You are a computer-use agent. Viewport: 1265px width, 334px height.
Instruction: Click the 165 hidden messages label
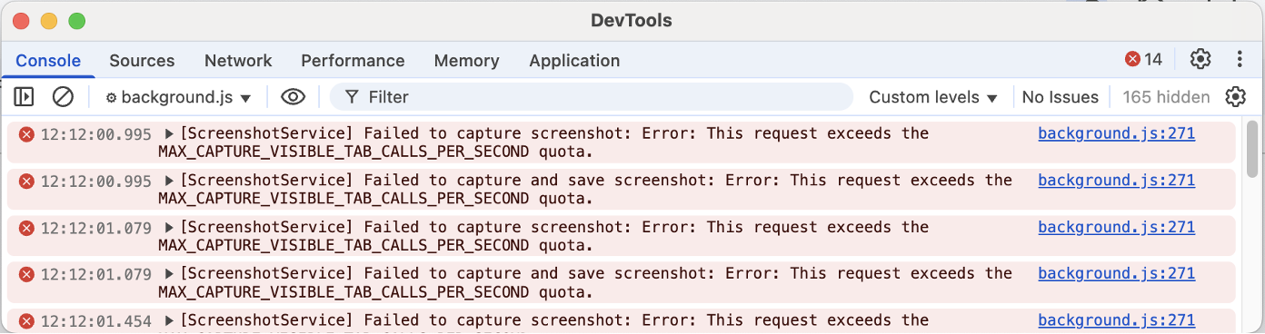coord(1166,97)
